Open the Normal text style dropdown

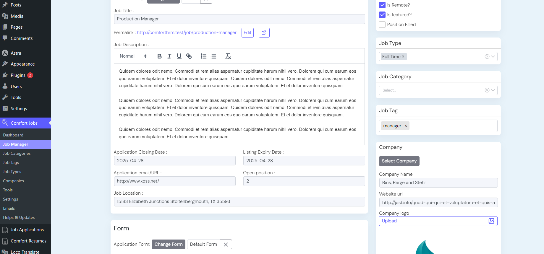[x=133, y=56]
